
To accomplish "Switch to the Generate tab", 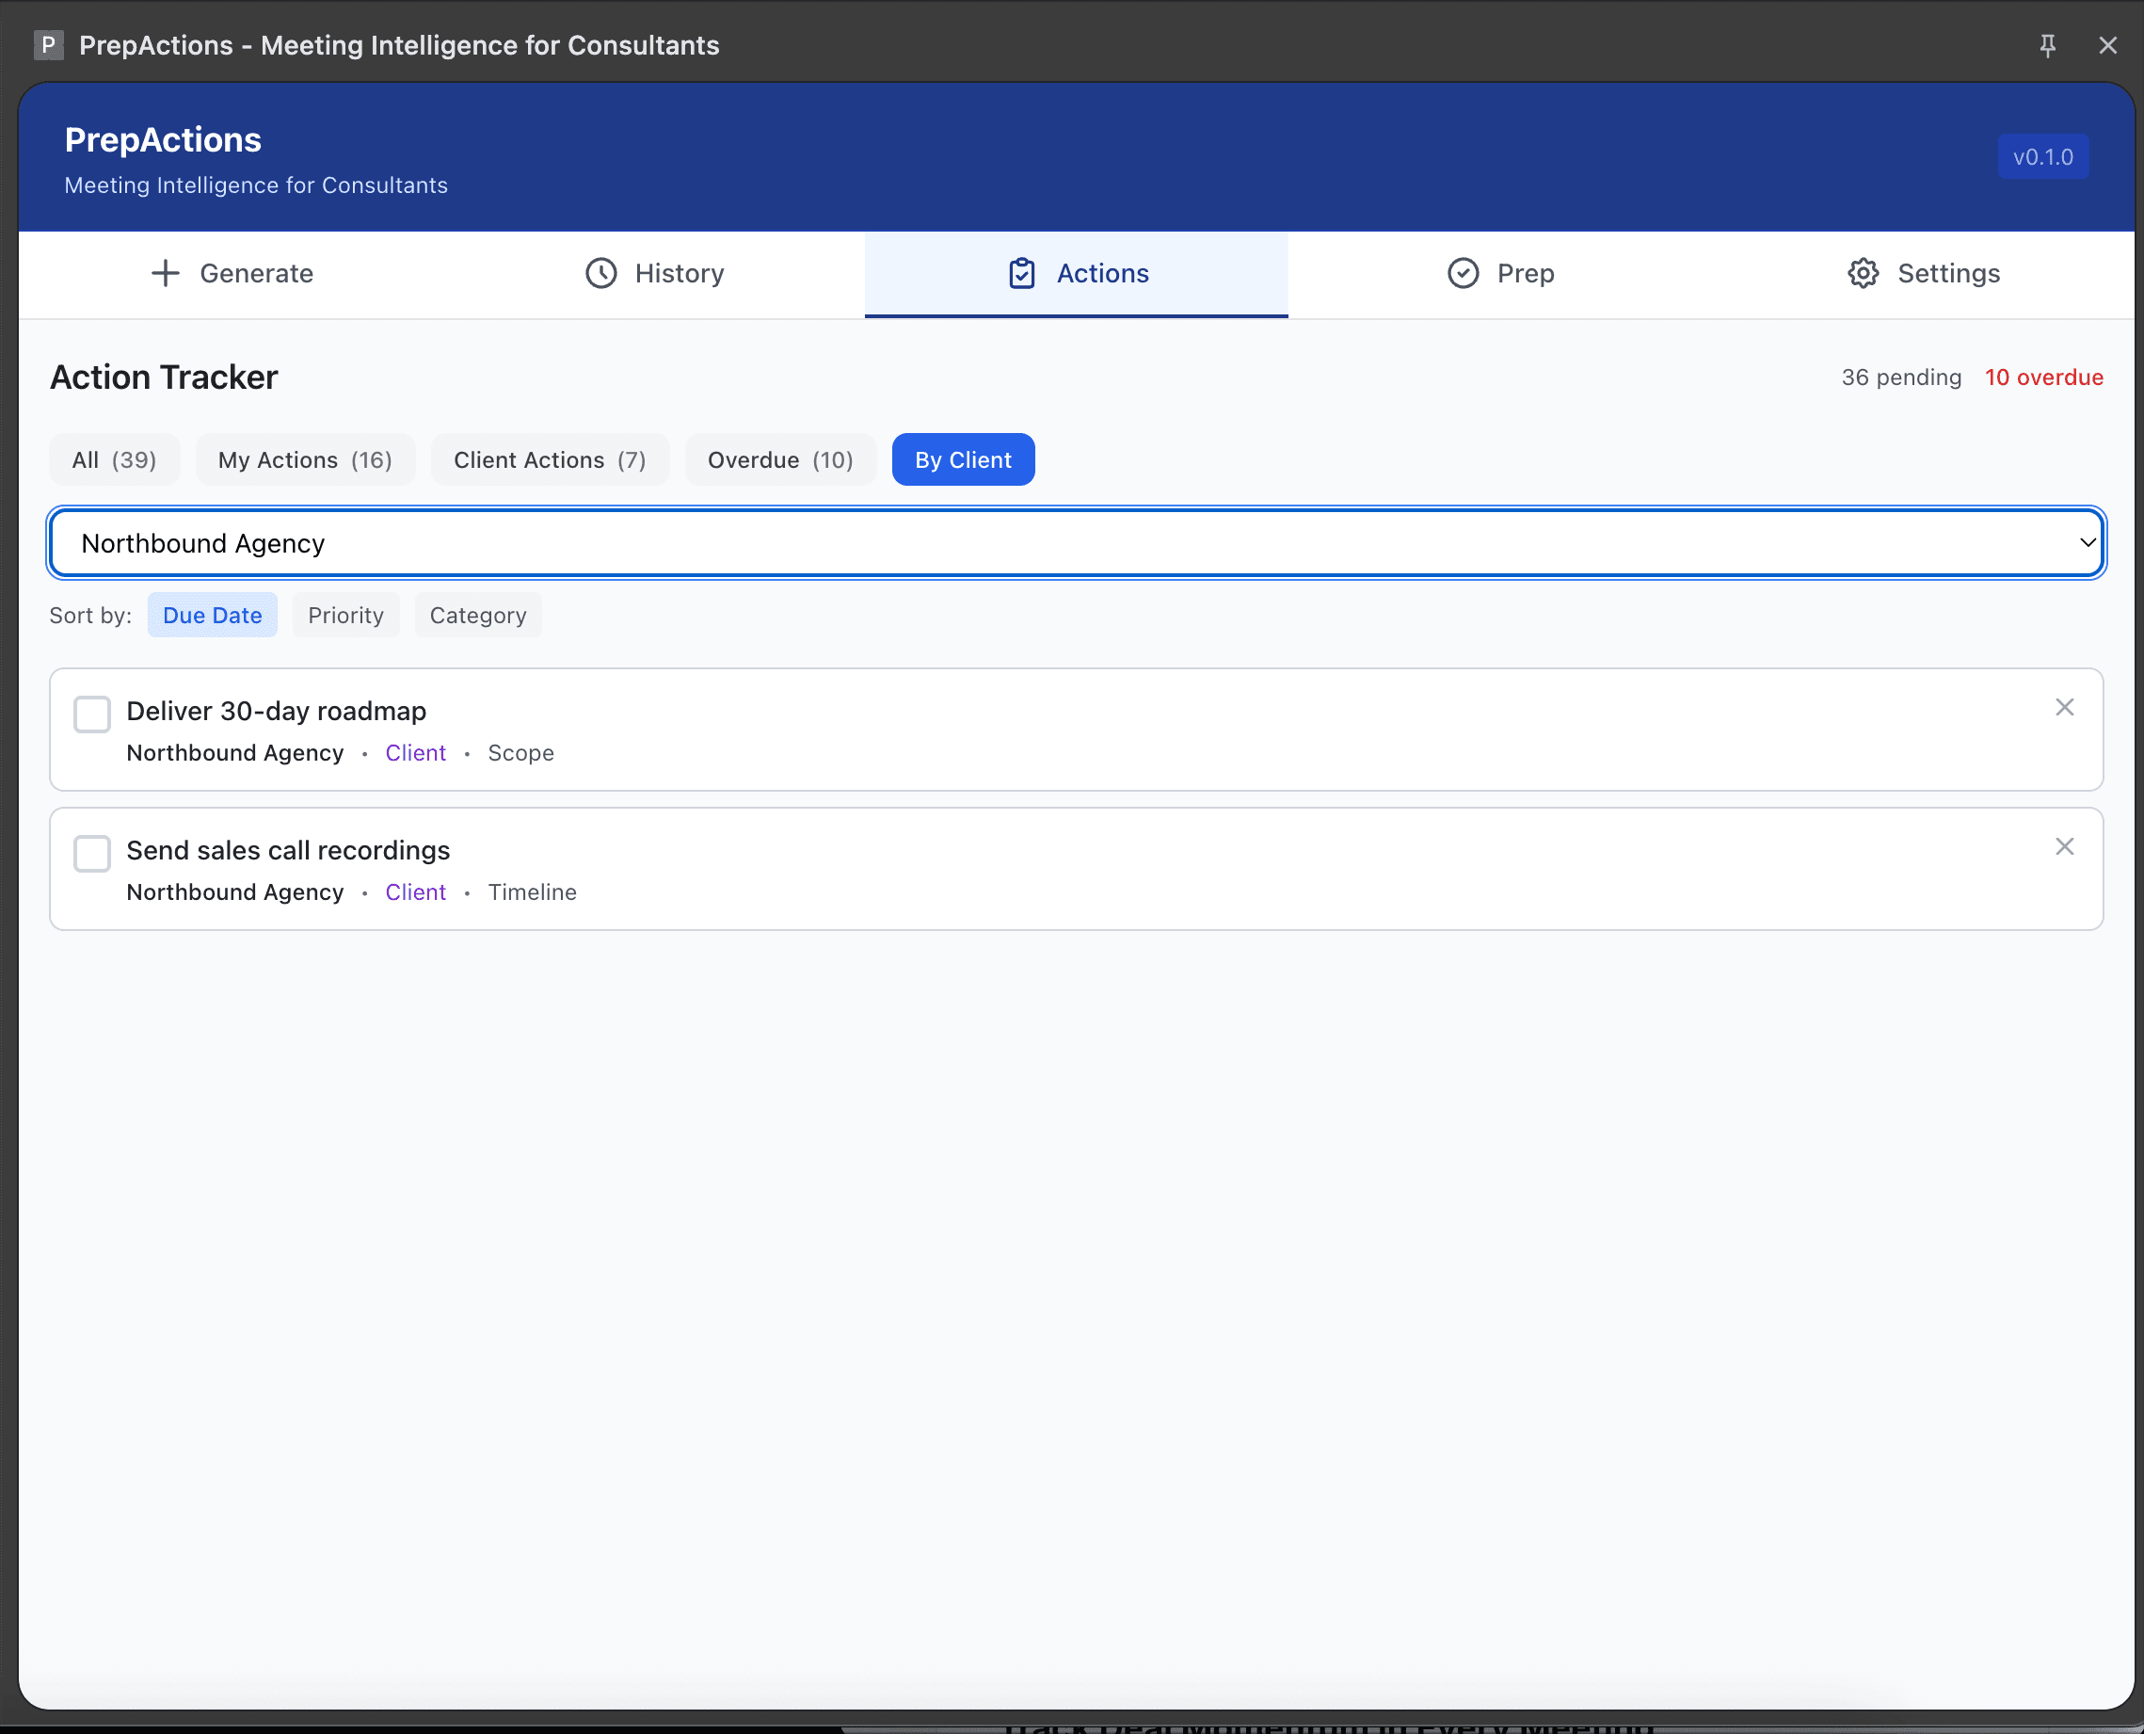I will point(232,273).
